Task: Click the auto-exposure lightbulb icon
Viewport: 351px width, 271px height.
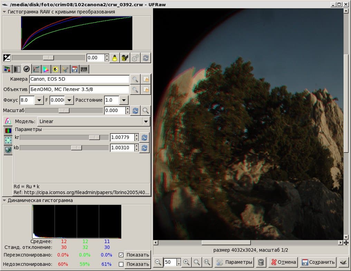Action: [115, 58]
